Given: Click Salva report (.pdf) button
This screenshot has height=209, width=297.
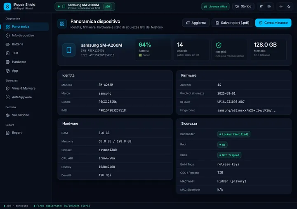Looking at the screenshot, I should pyautogui.click(x=232, y=23).
